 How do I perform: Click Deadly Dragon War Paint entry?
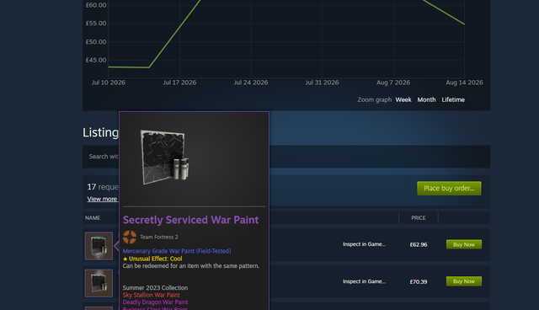tap(155, 302)
